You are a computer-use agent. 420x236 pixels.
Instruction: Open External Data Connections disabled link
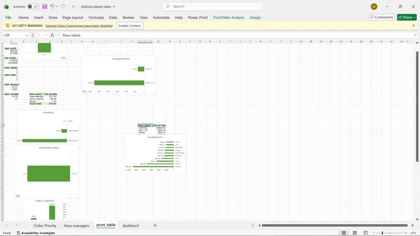(79, 26)
